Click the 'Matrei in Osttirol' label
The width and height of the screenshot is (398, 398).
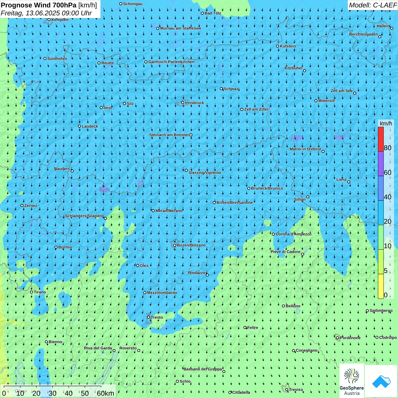305,149
